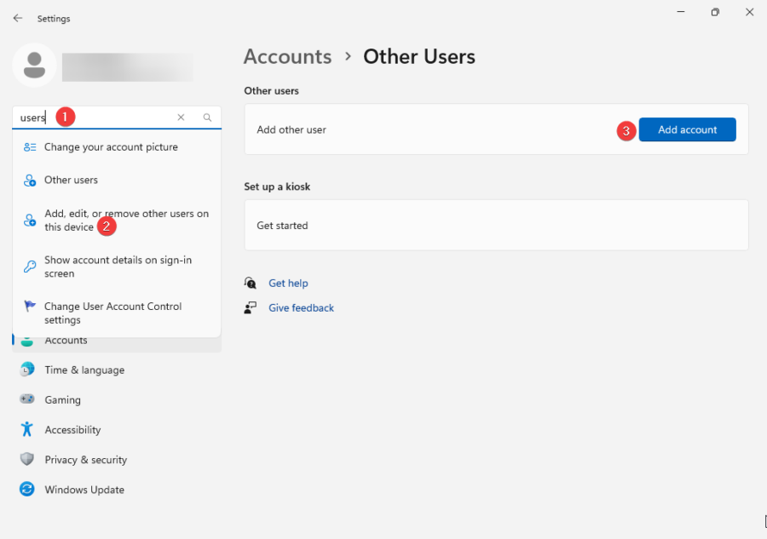Click the Time & language globe icon
This screenshot has width=767, height=539.
pyautogui.click(x=27, y=370)
